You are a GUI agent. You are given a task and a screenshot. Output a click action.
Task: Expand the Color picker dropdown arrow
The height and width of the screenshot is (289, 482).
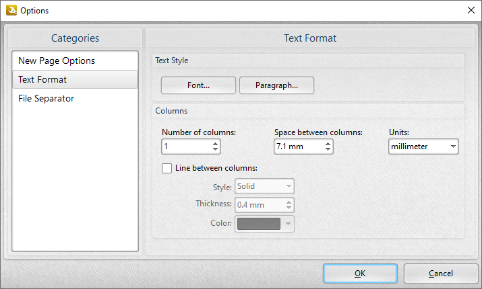(288, 224)
